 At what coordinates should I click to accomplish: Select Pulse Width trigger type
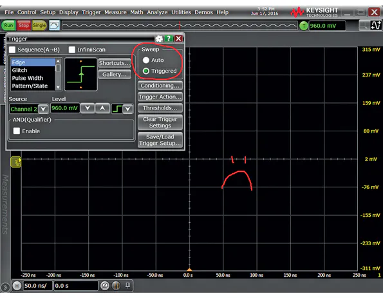[33, 78]
